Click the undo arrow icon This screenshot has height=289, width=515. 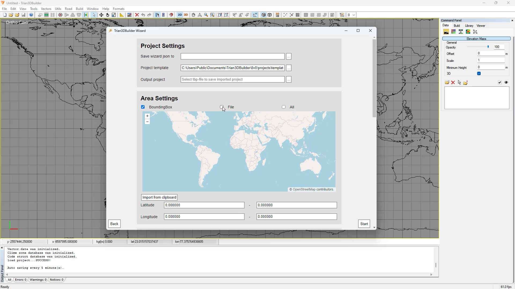point(143,15)
